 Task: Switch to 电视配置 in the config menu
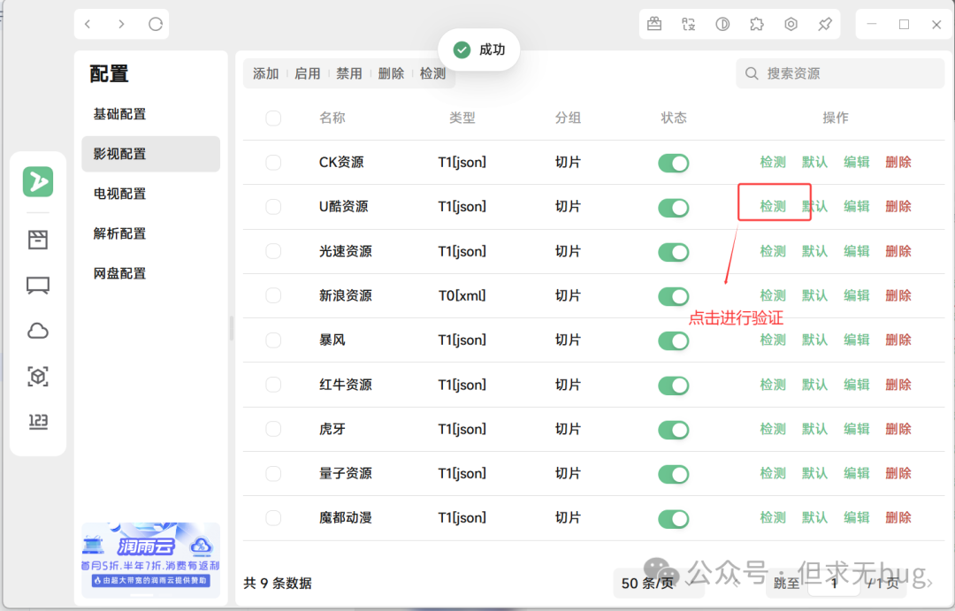(x=120, y=194)
